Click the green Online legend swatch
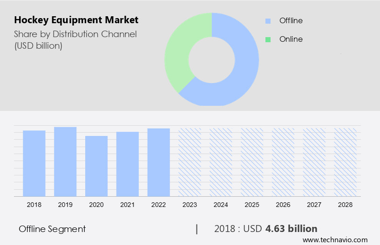This screenshot has width=380, height=245. click(x=268, y=39)
